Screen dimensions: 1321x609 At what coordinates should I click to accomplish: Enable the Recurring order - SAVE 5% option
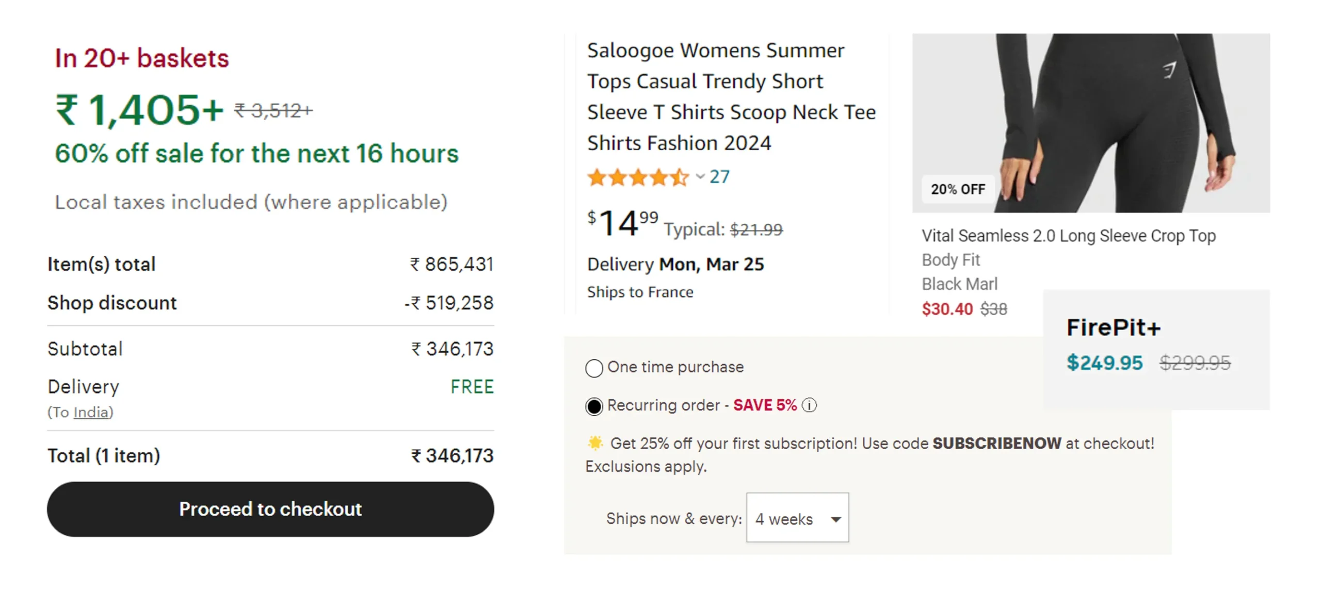[x=594, y=406]
